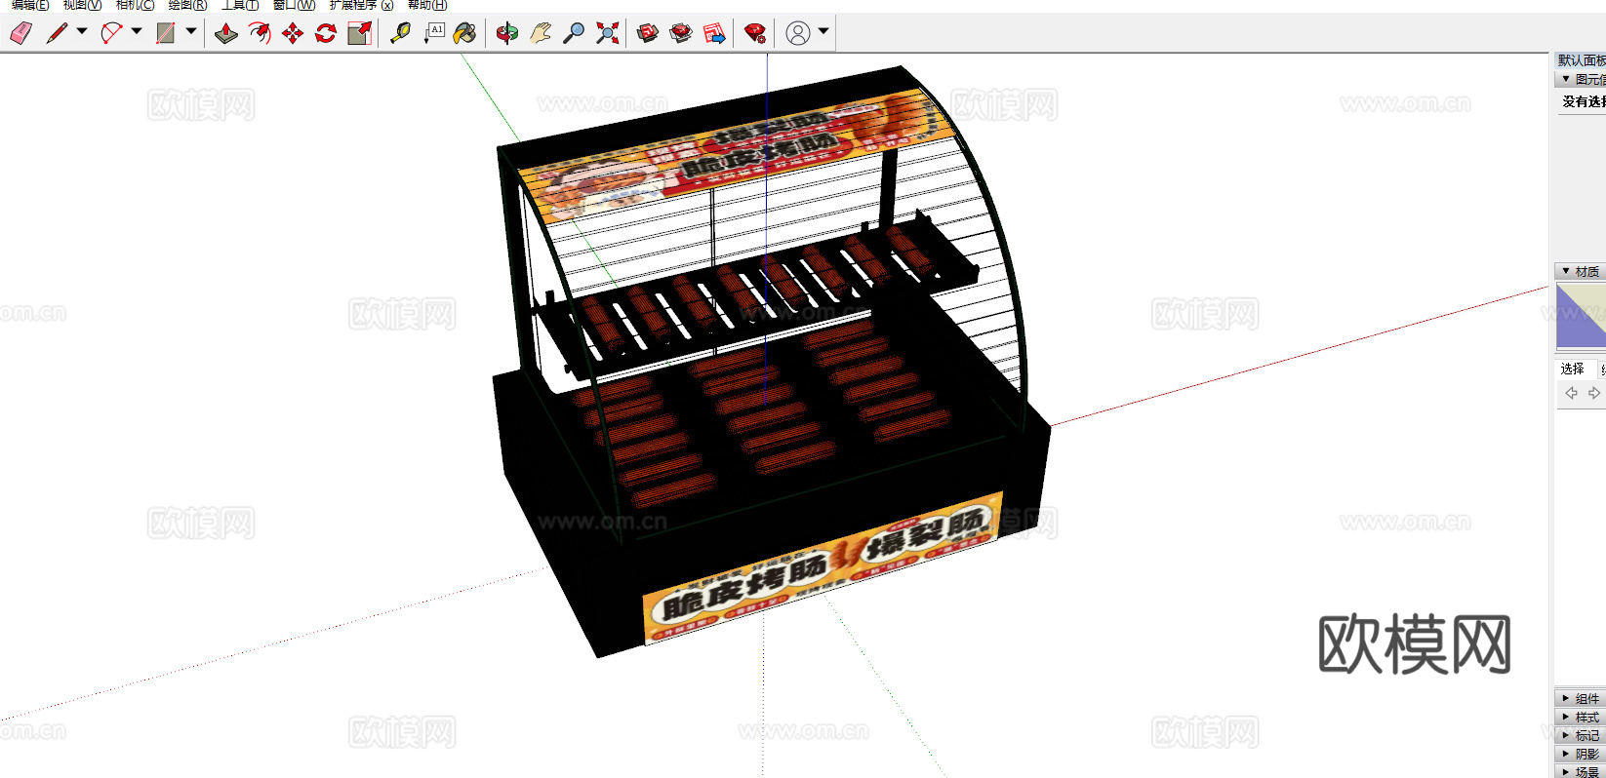Viewport: 1606px width, 778px height.
Task: Open the 帮助(H) menu
Action: pyautogui.click(x=427, y=5)
